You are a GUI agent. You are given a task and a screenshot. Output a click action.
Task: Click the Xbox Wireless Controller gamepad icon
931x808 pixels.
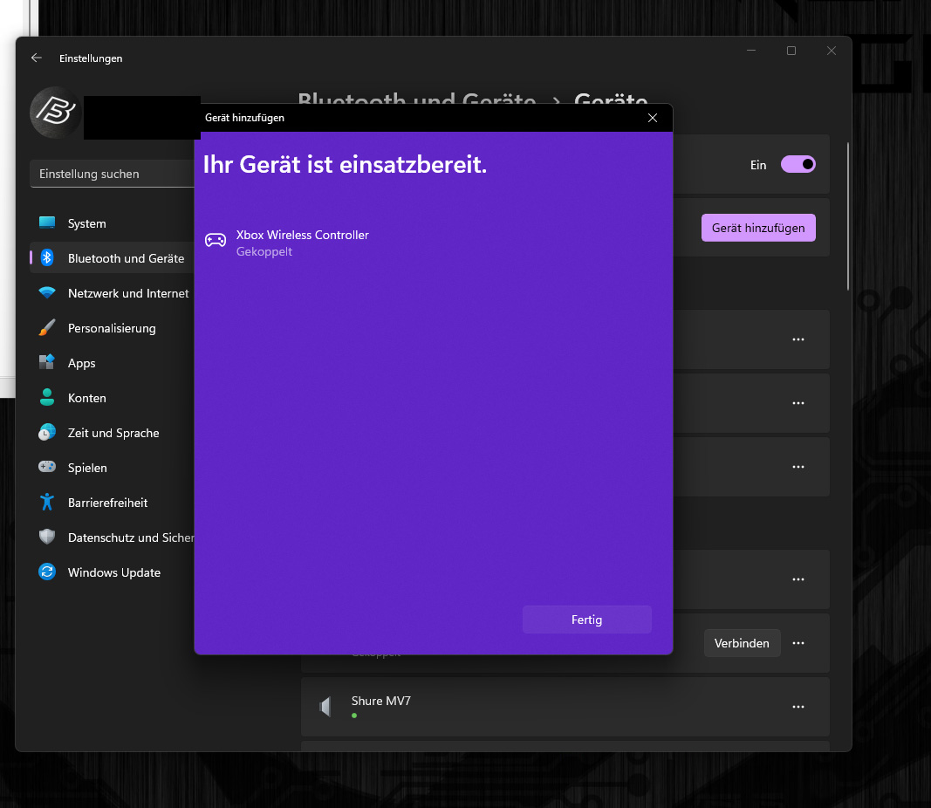(x=216, y=240)
